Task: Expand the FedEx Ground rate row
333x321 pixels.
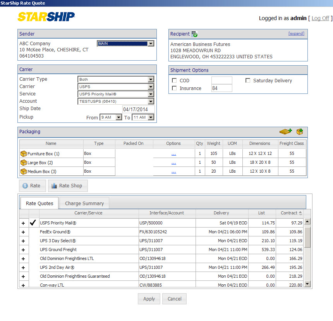Action: point(23,232)
